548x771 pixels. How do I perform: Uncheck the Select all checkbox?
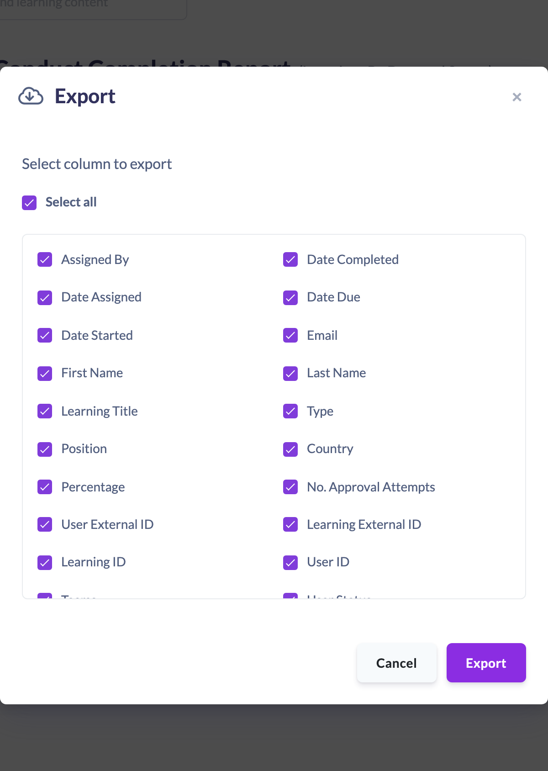coord(29,202)
